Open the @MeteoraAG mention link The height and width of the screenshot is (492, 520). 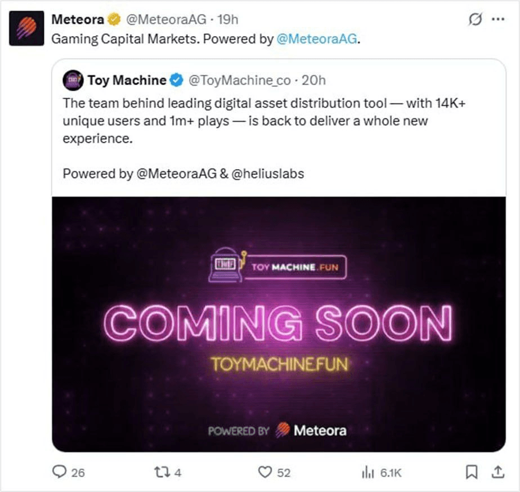click(x=317, y=39)
